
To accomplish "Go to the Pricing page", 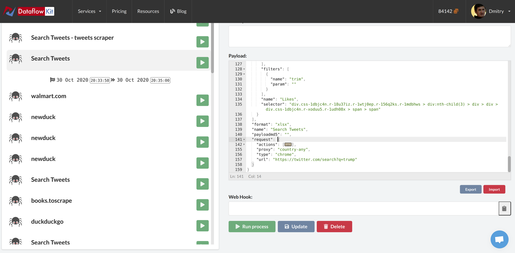I will [x=119, y=11].
